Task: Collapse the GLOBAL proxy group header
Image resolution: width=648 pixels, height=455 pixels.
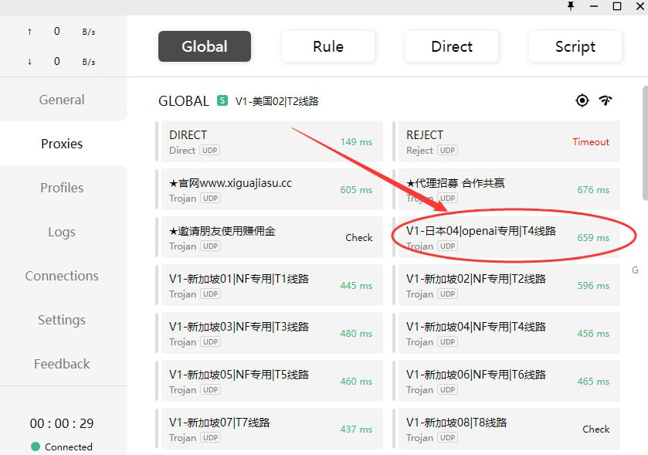Action: pos(184,101)
